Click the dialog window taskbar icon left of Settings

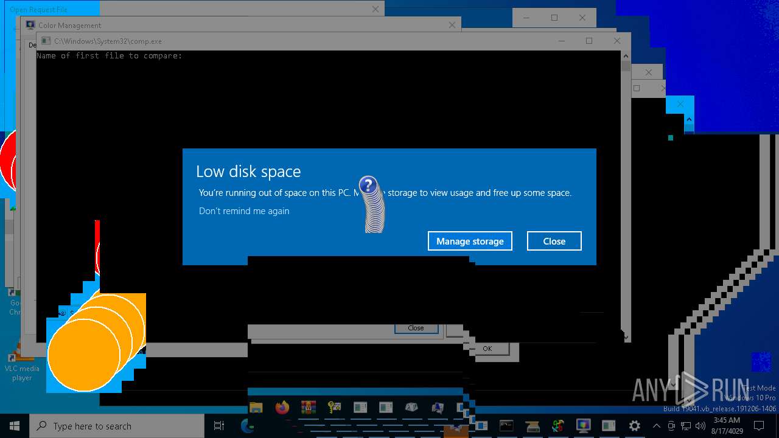[609, 426]
